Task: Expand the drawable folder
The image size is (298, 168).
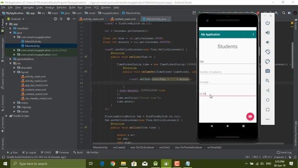Action: (14, 68)
